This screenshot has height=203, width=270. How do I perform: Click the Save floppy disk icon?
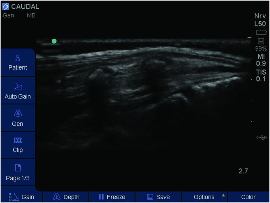pyautogui.click(x=150, y=197)
